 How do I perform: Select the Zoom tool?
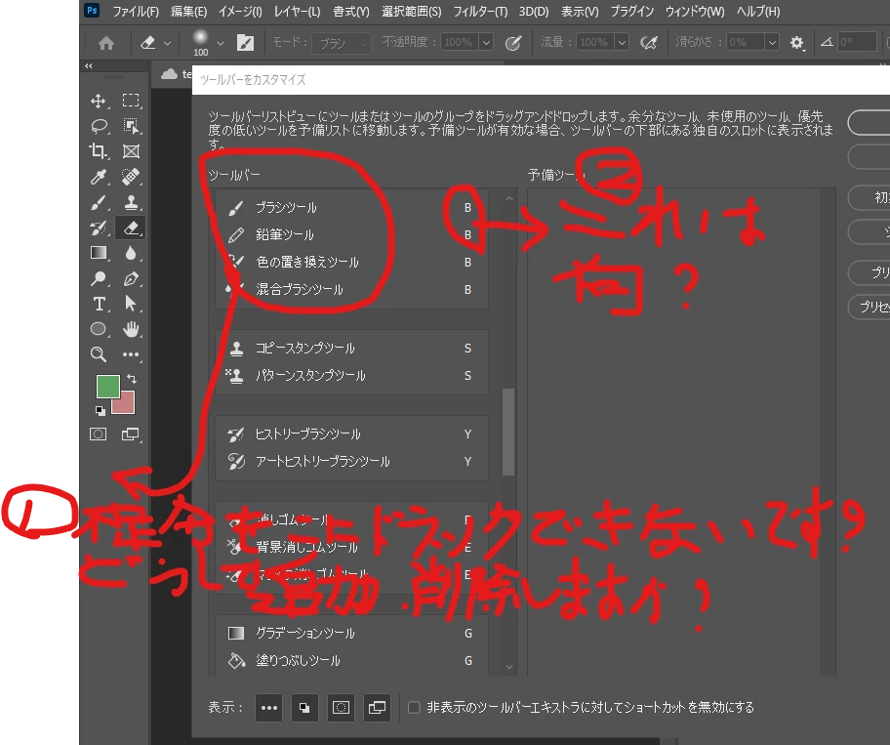click(x=99, y=354)
